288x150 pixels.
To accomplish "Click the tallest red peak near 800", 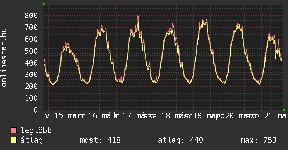I will (138, 15).
